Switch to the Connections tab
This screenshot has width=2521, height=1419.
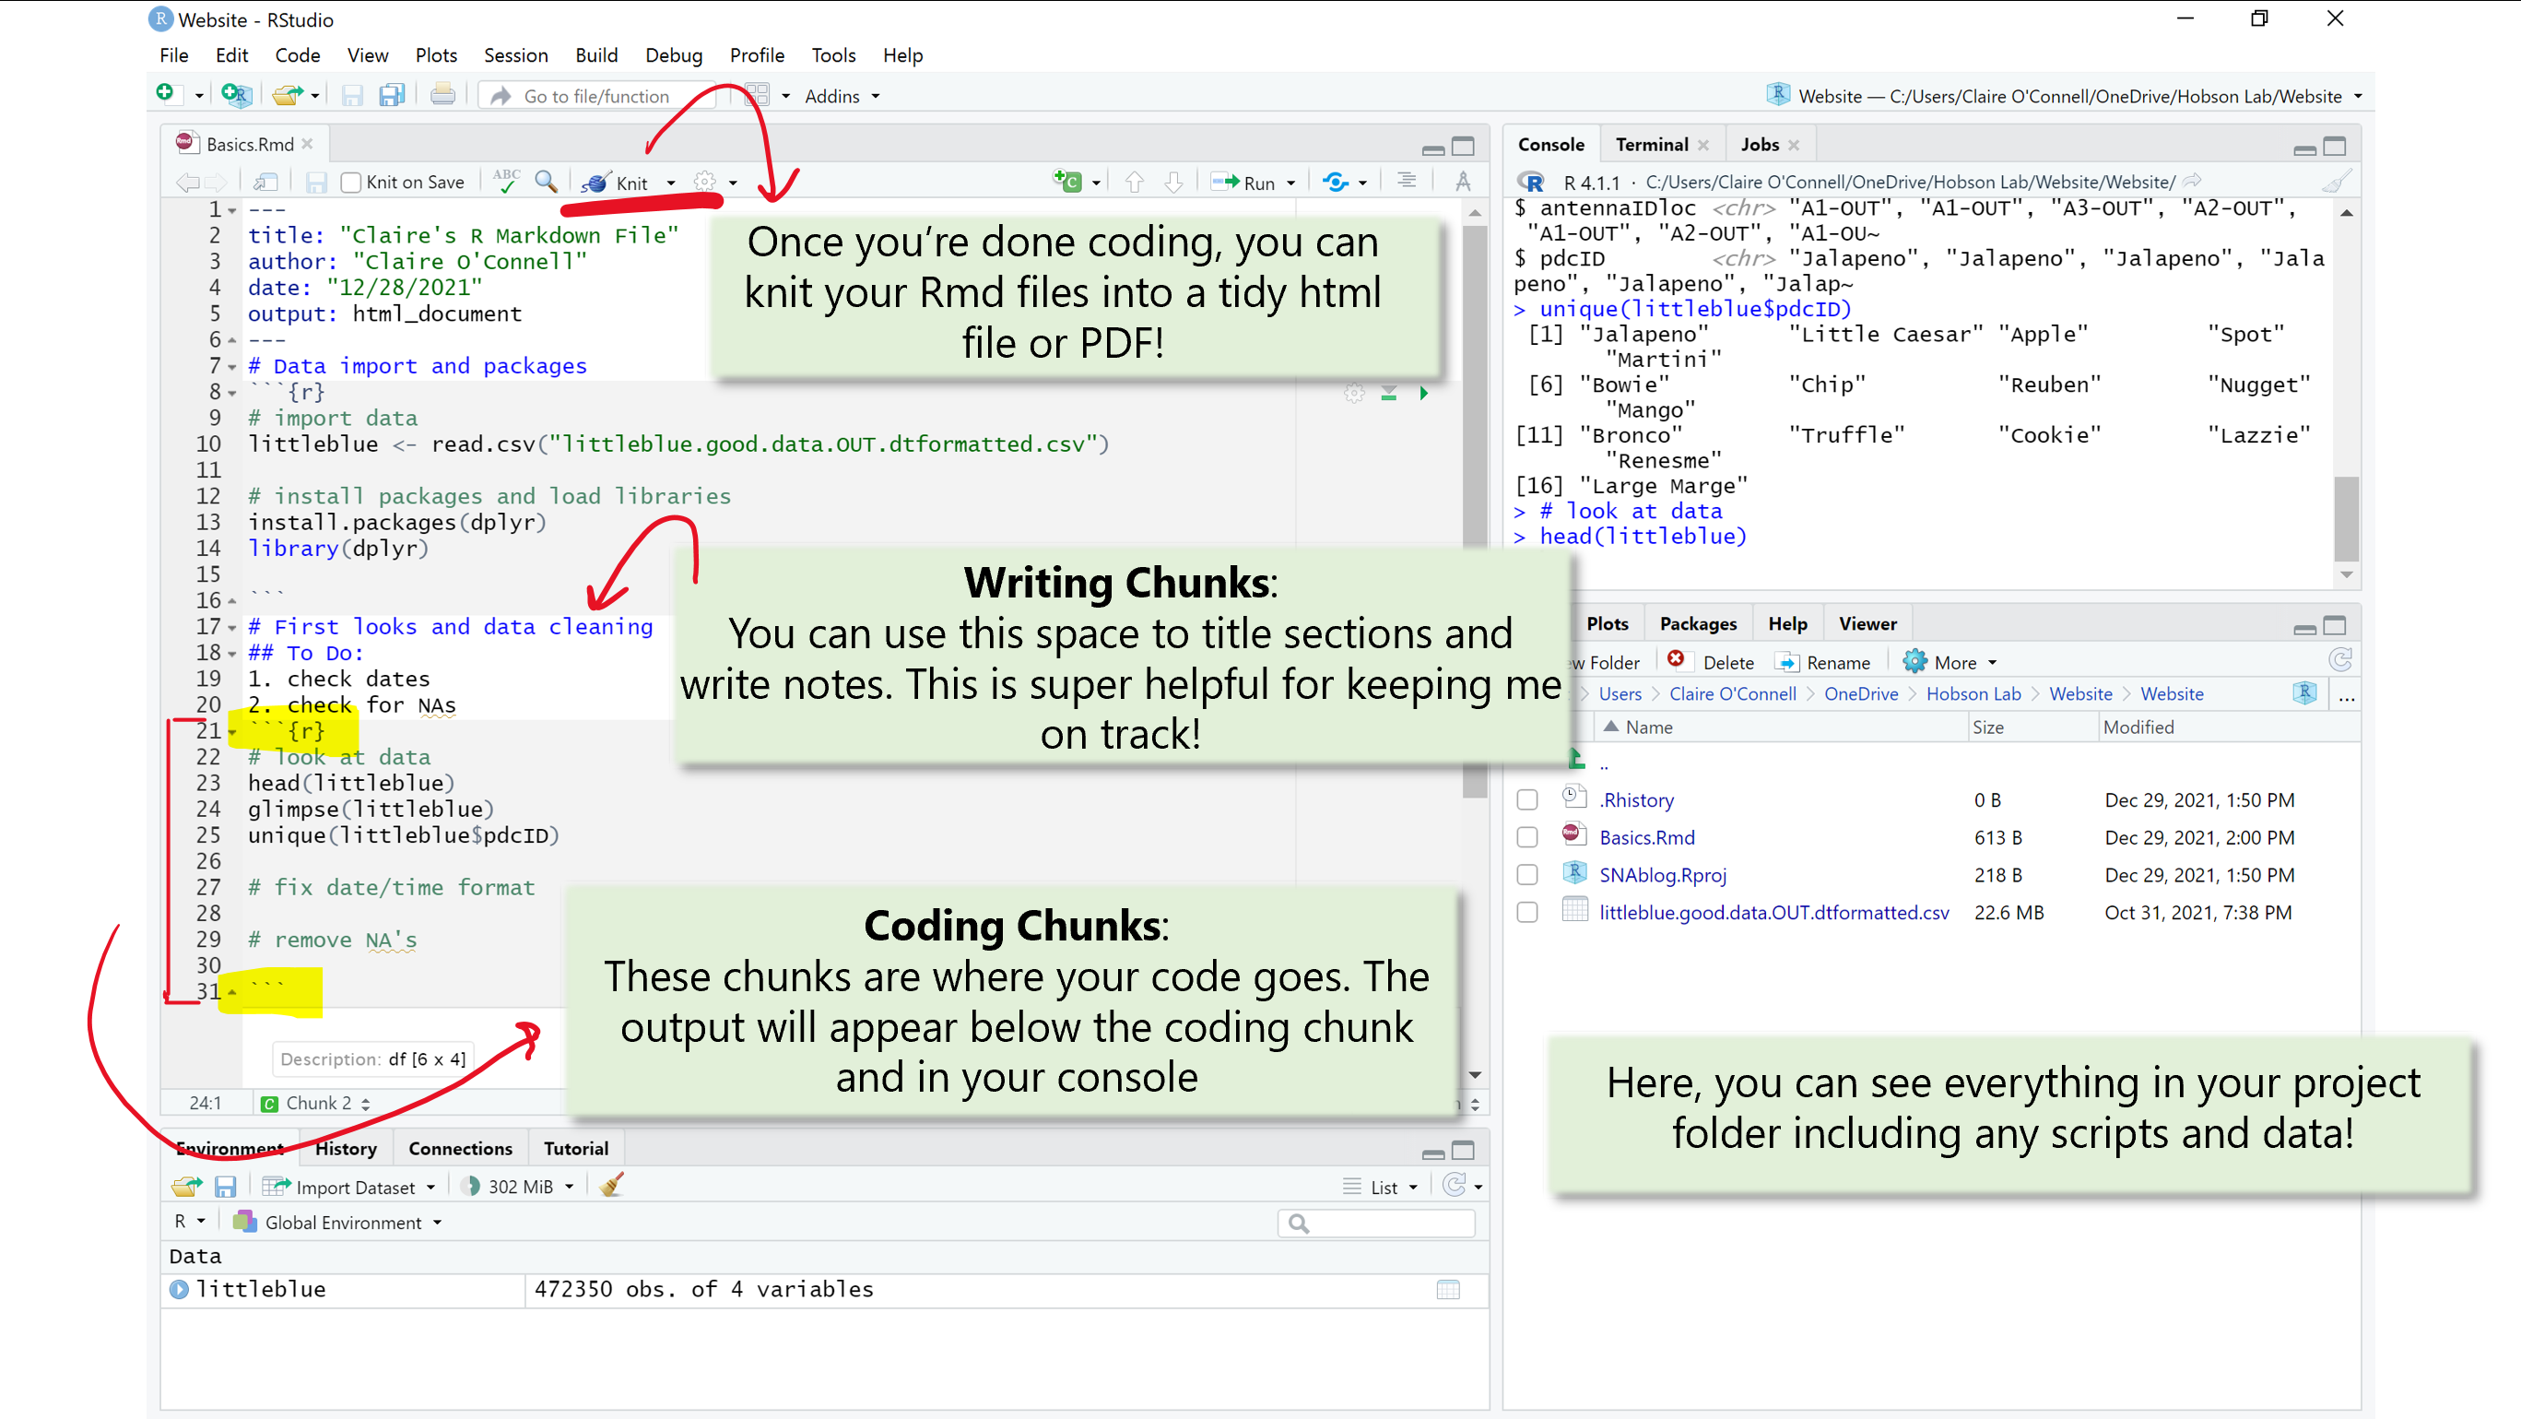point(460,1148)
